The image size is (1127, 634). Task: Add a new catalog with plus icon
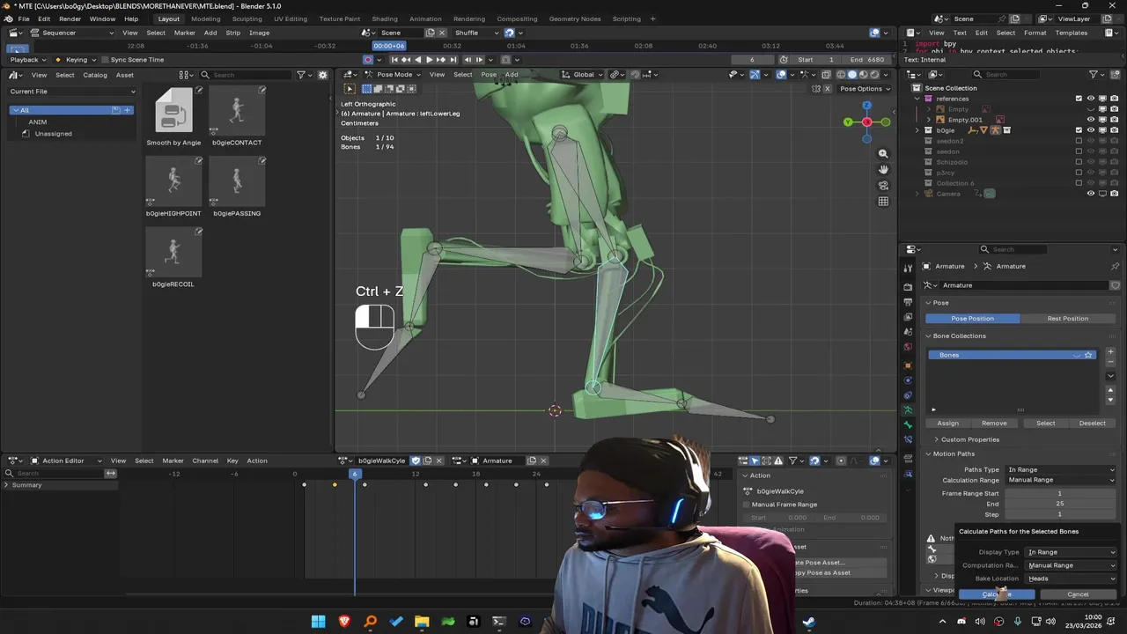coord(128,110)
